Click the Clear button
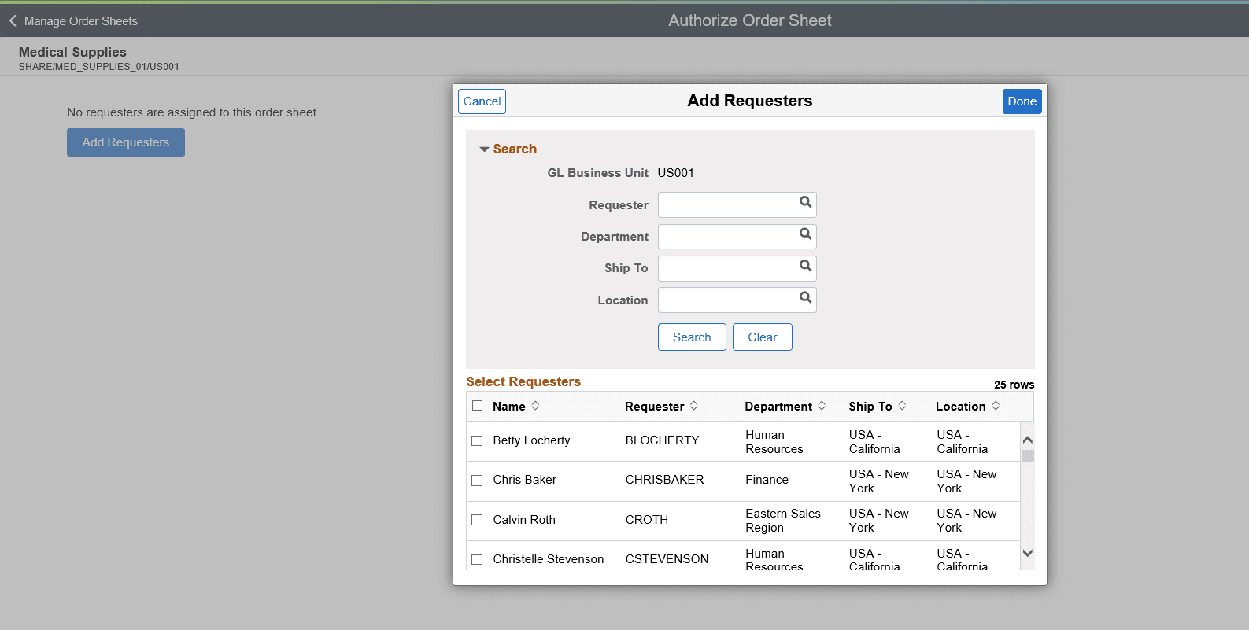This screenshot has width=1249, height=630. click(x=762, y=337)
